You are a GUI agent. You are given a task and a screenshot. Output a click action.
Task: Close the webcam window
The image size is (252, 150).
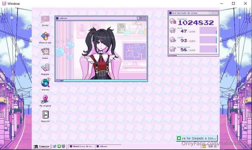point(145,18)
